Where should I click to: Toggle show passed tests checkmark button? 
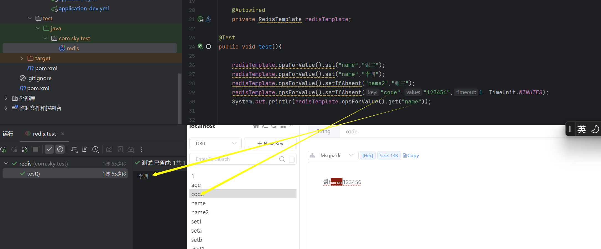pyautogui.click(x=49, y=149)
